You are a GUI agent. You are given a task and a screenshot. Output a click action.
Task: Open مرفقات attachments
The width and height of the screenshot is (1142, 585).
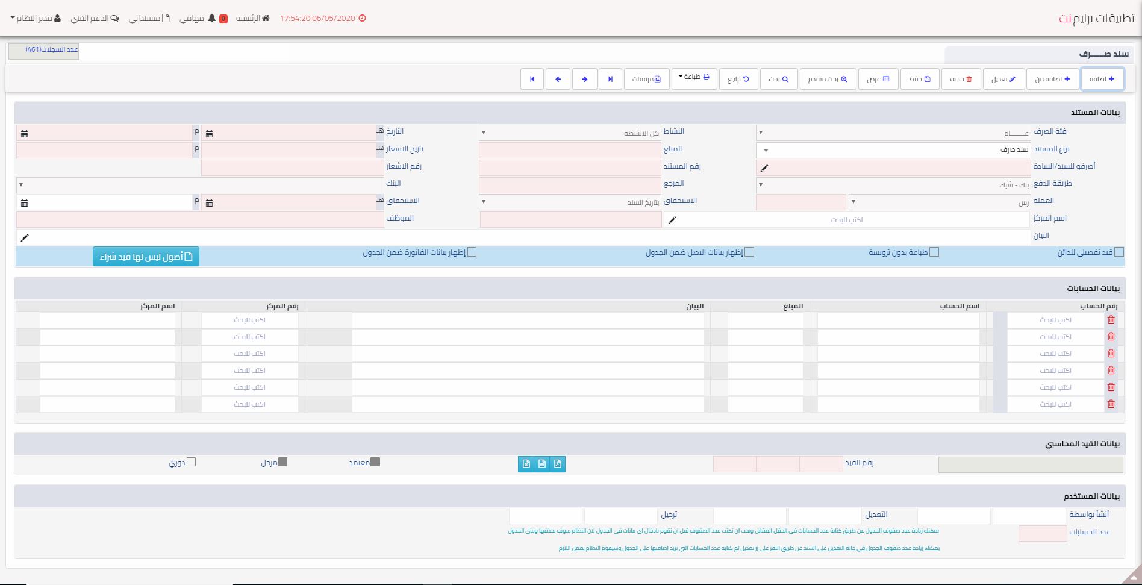tap(647, 79)
